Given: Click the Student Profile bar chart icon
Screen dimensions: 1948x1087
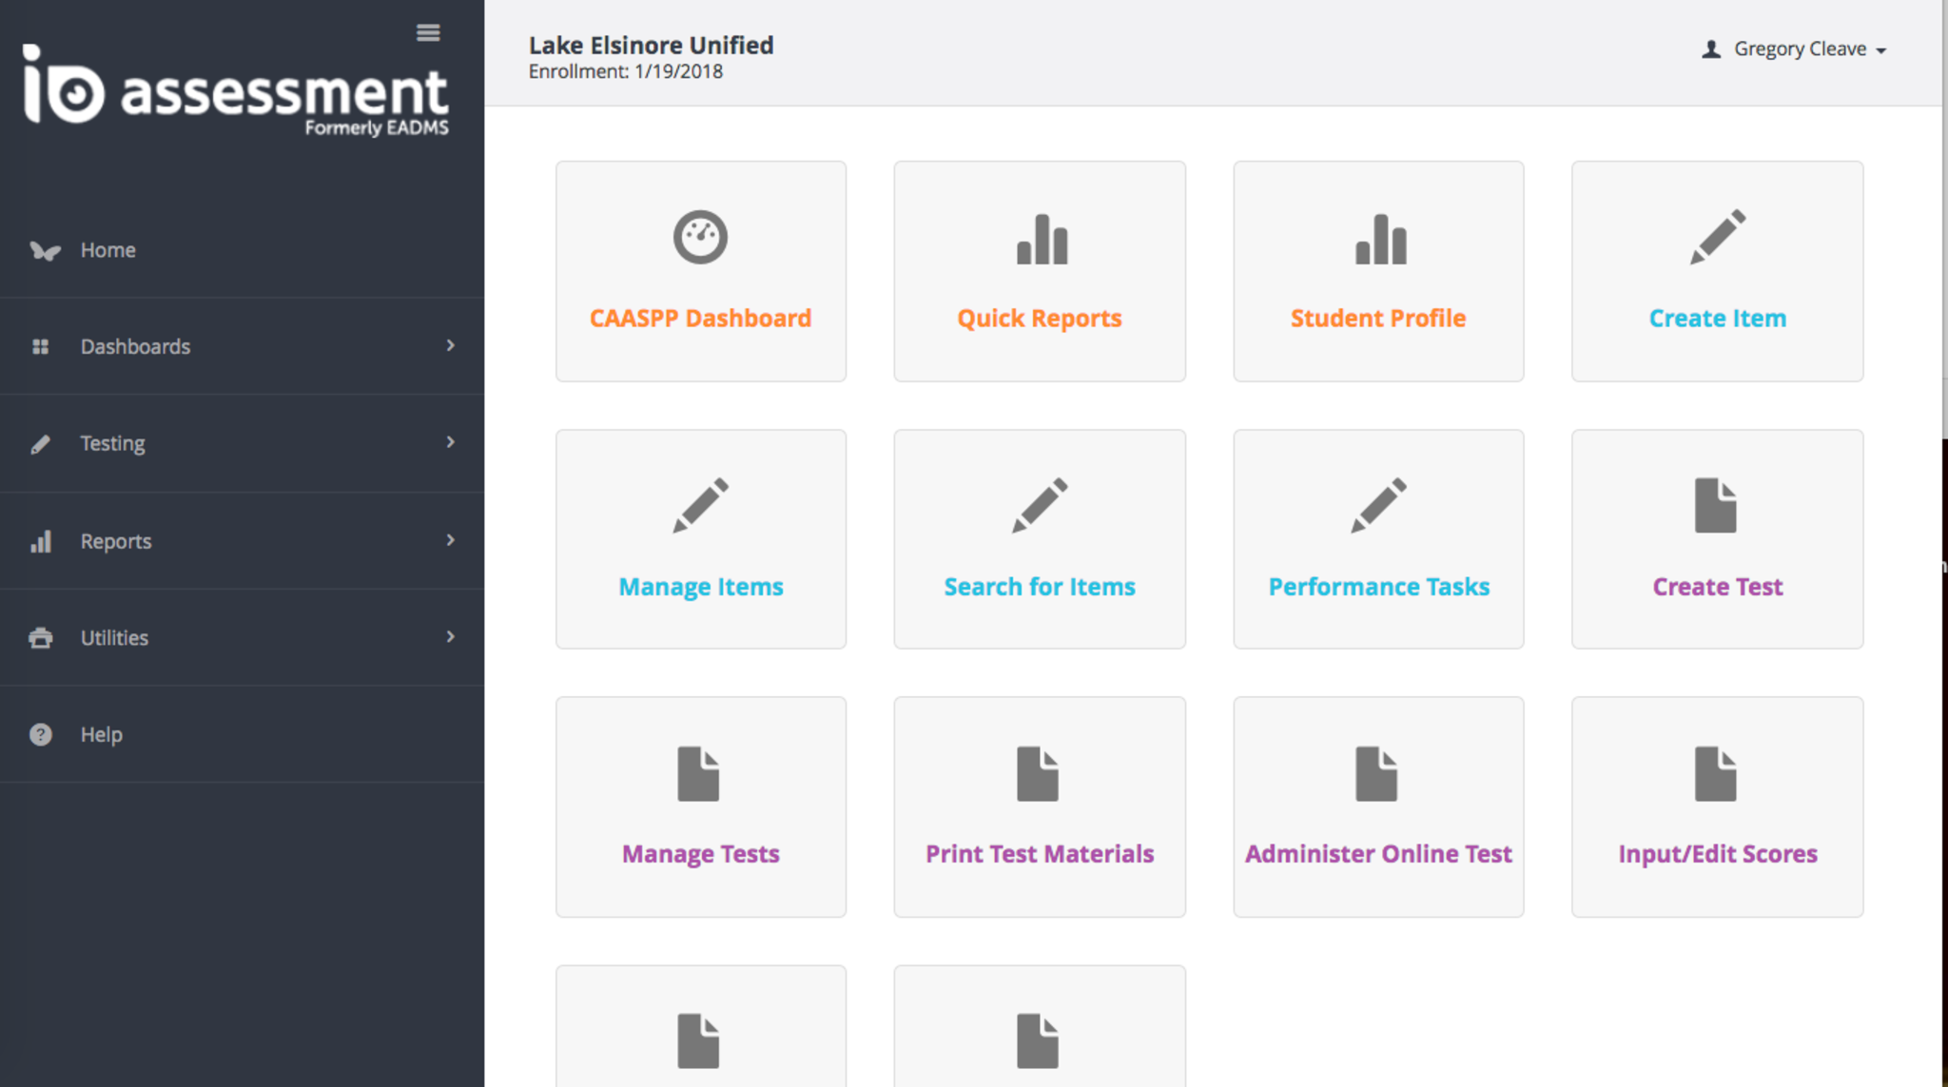Looking at the screenshot, I should [x=1379, y=240].
